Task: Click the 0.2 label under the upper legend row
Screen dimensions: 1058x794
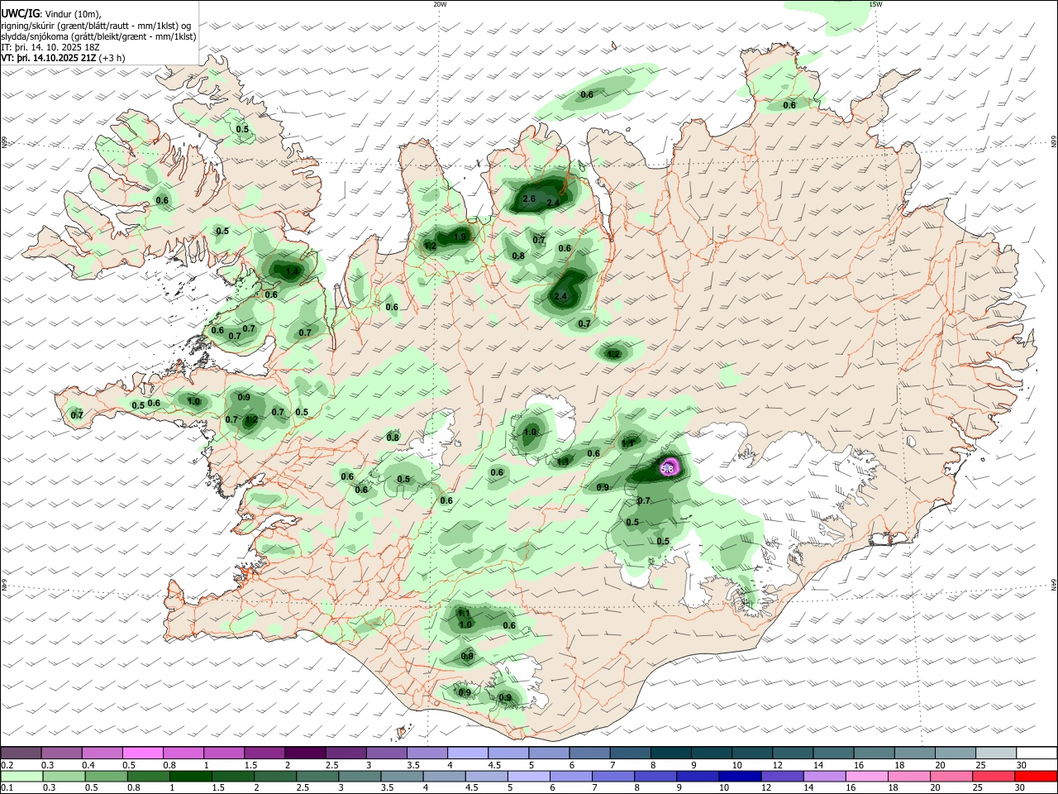Action: click(7, 764)
